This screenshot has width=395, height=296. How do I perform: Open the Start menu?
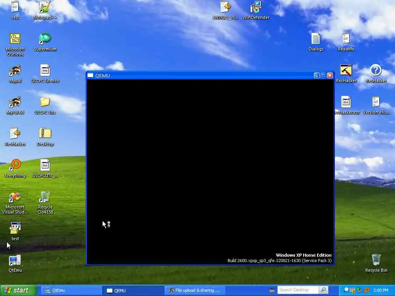point(19,290)
